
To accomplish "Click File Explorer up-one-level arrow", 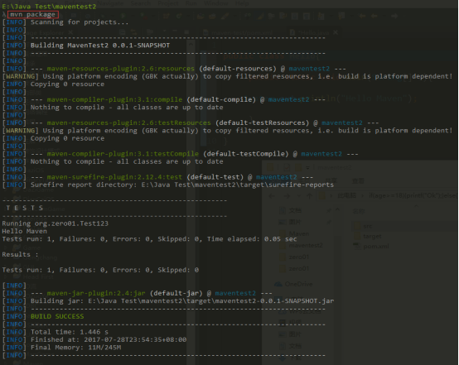I will click(309, 196).
